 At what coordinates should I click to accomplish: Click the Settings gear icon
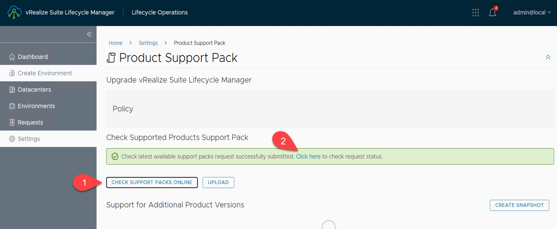point(12,139)
